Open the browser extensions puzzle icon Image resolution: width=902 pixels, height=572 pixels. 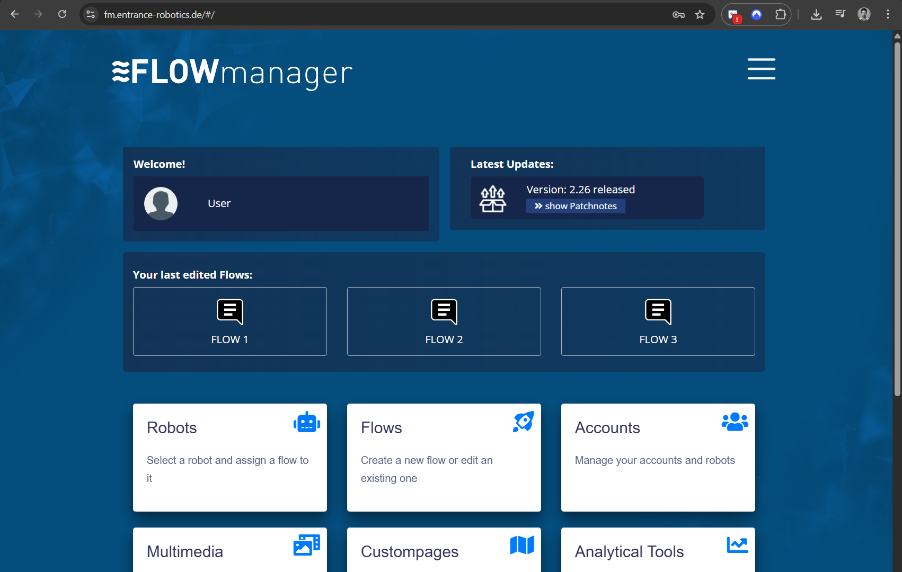click(x=780, y=14)
